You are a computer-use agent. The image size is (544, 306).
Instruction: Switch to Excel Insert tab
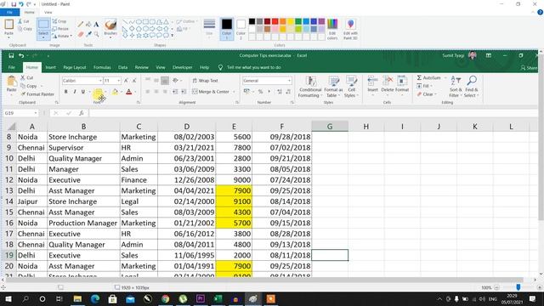point(50,67)
